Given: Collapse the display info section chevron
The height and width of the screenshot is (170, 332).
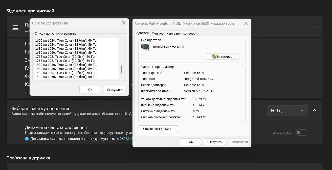Looking at the screenshot, I should [314, 27].
